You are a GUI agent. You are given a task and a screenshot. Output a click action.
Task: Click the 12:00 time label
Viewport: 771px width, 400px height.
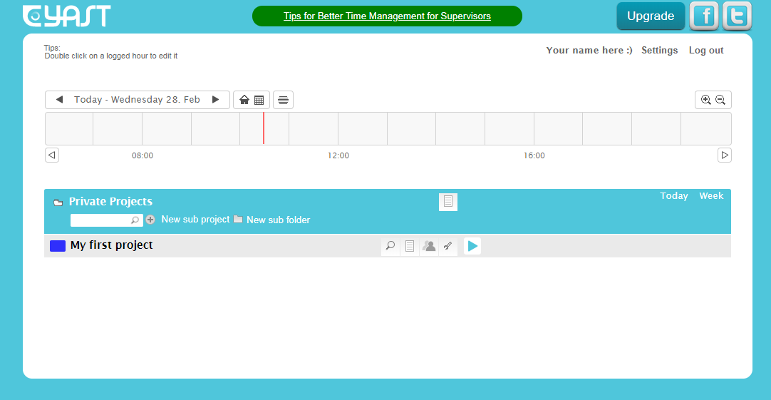(338, 155)
